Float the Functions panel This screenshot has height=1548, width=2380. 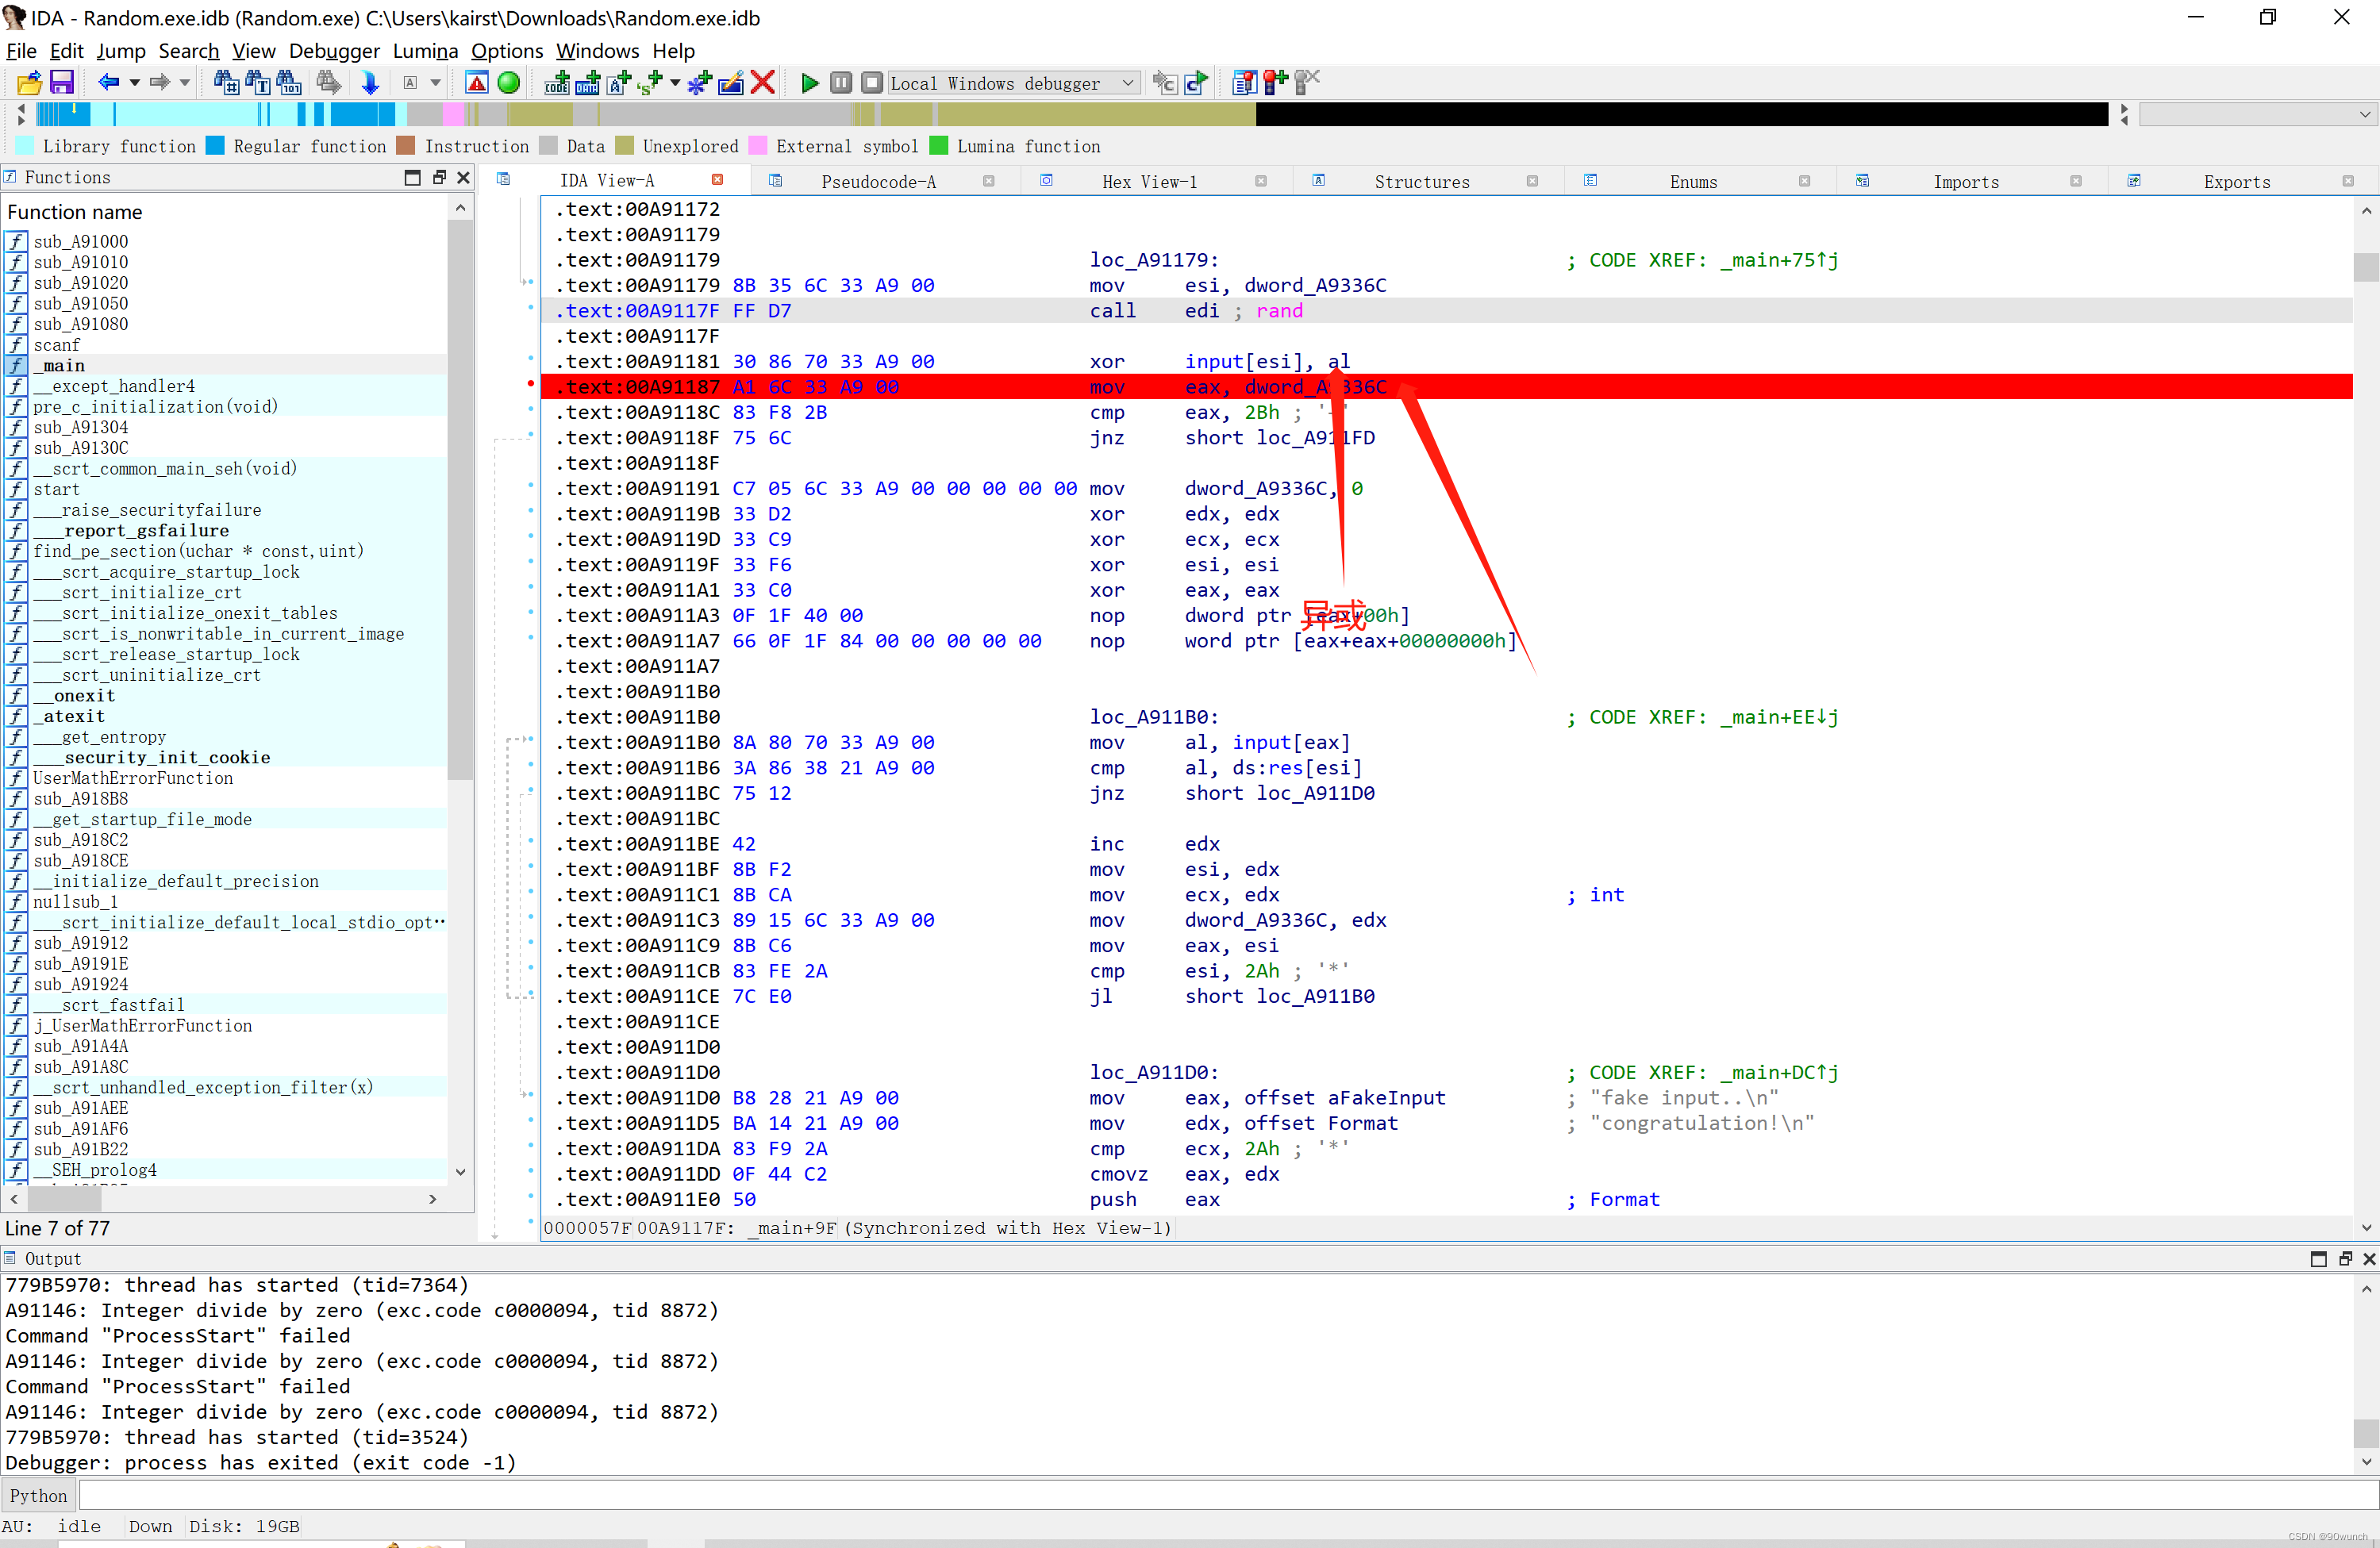(x=438, y=177)
